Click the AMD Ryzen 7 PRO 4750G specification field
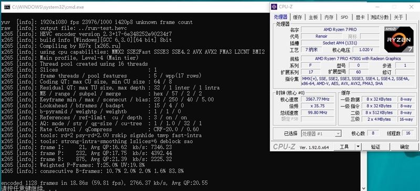 [358, 59]
